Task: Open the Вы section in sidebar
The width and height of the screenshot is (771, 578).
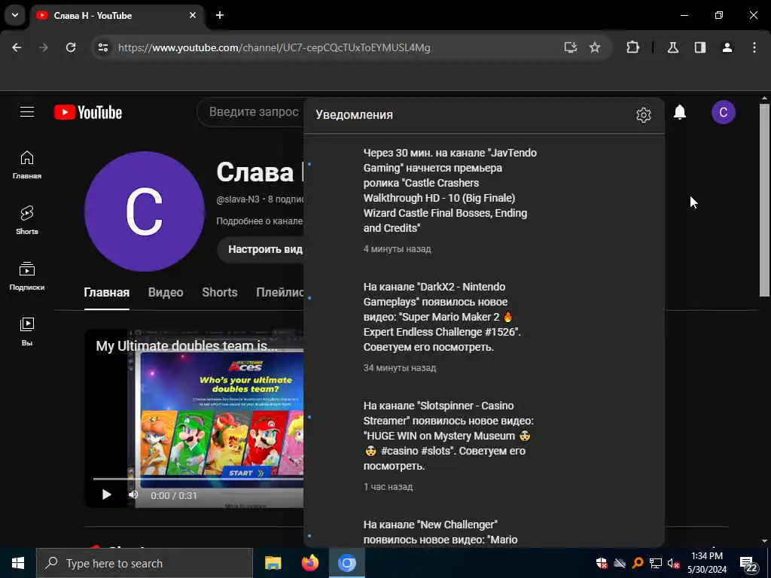Action: coord(27,332)
